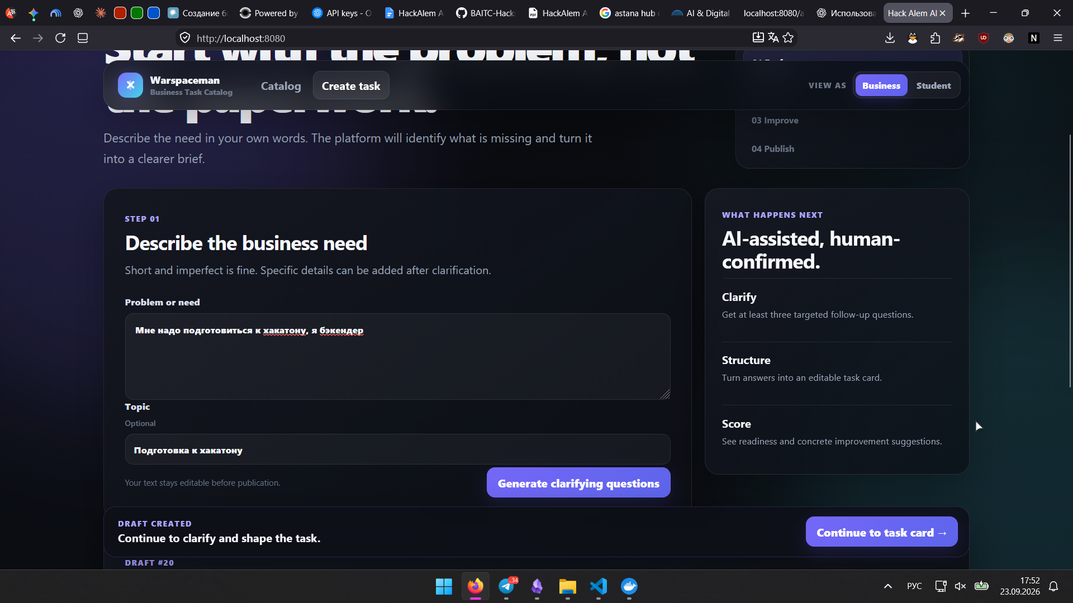Expand hidden system tray icons chevron

tap(887, 586)
